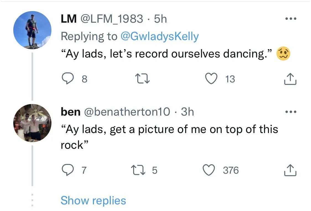This screenshot has width=311, height=211.
Task: Open the @GwladysKelly mention link
Action: pyautogui.click(x=160, y=36)
